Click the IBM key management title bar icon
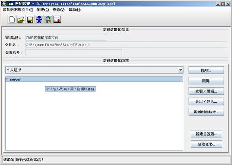The image size is (232, 165). [4, 4]
